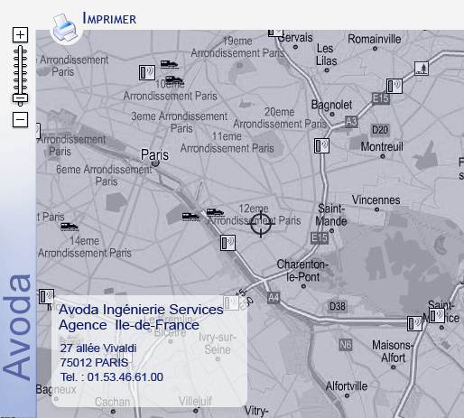Click the 75012 PARIS postal line
This screenshot has height=418, width=464.
coord(94,363)
